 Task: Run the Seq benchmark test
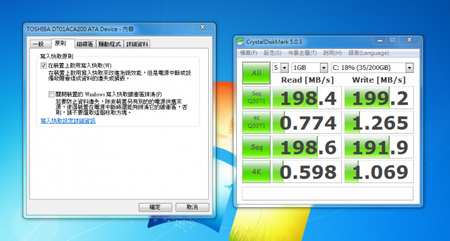[256, 147]
